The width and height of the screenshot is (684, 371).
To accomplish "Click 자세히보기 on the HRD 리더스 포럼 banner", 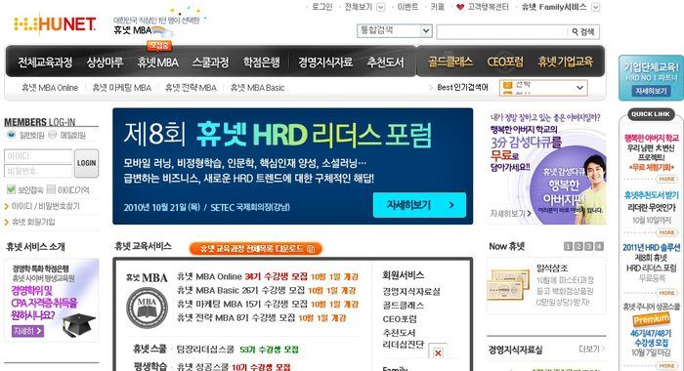I will 419,205.
